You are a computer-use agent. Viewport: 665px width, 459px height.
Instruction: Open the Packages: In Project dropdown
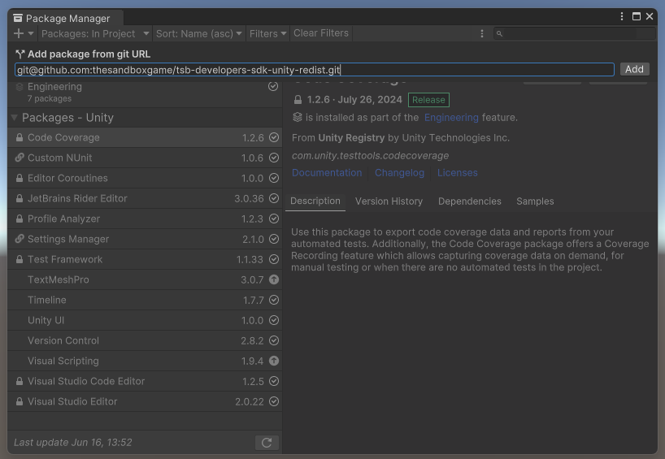click(95, 33)
